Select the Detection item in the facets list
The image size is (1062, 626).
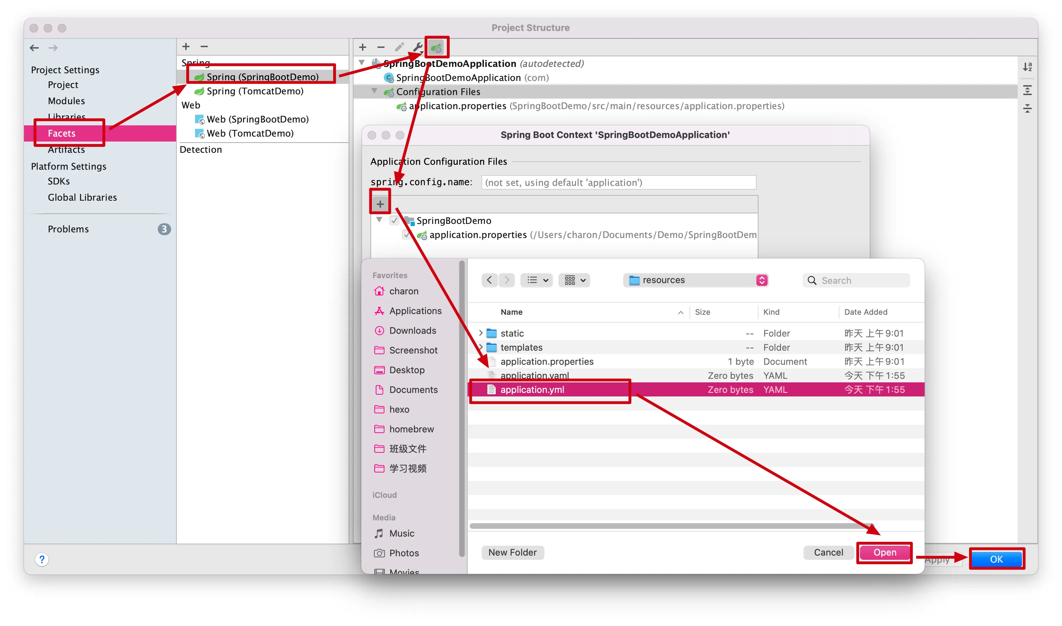coord(201,150)
